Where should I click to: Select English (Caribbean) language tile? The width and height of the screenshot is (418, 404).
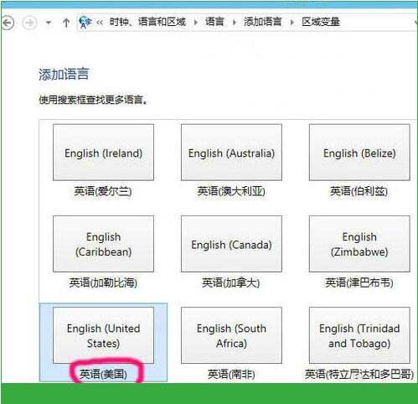103,244
